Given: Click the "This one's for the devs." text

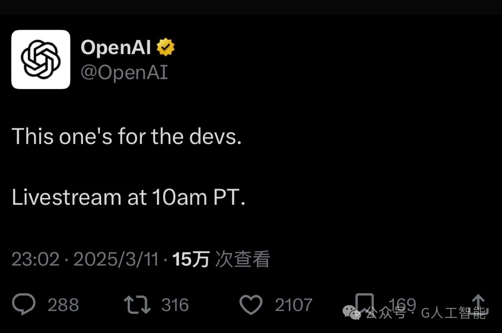Looking at the screenshot, I should click(127, 136).
